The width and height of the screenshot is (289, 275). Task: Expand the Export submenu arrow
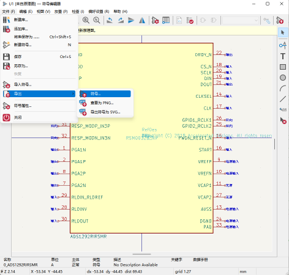pyautogui.click(x=73, y=94)
